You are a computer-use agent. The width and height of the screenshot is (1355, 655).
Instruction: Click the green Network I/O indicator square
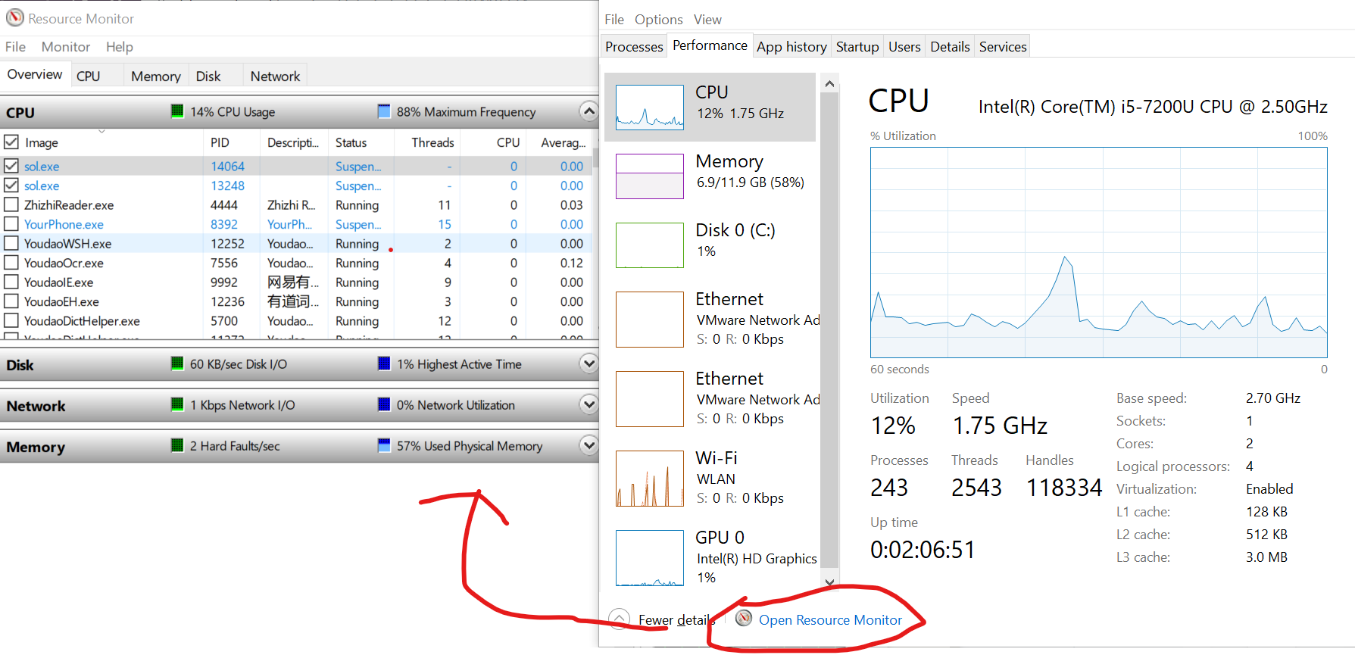177,404
